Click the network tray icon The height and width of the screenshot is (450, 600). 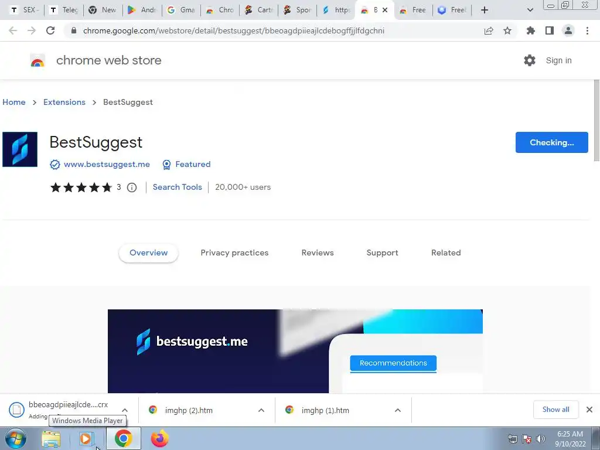pyautogui.click(x=512, y=439)
